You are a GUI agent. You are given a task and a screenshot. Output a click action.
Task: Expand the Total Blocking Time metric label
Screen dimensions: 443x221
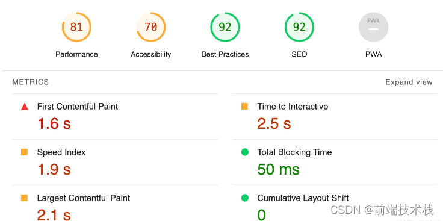(x=294, y=152)
